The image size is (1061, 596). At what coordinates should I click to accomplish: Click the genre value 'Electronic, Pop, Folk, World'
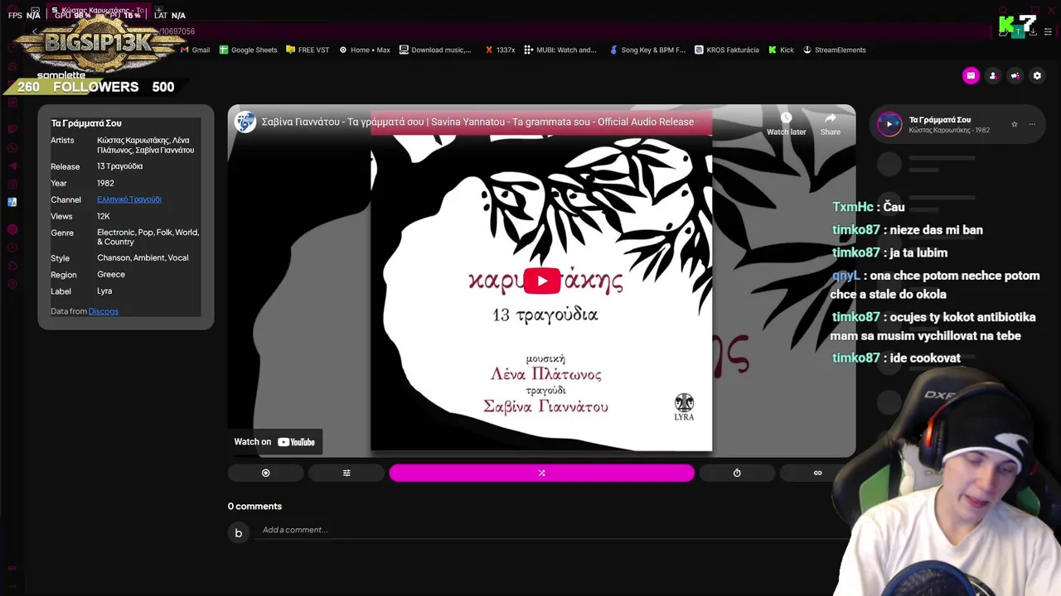click(x=148, y=238)
